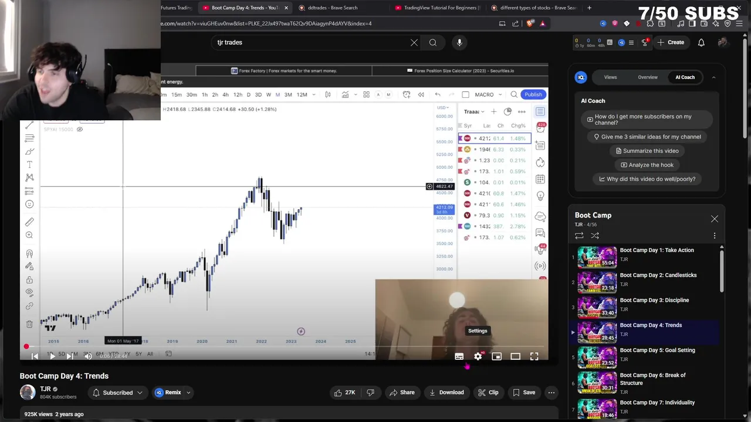Image resolution: width=751 pixels, height=422 pixels.
Task: Expand the Remix dropdown arrow
Action: 188,393
